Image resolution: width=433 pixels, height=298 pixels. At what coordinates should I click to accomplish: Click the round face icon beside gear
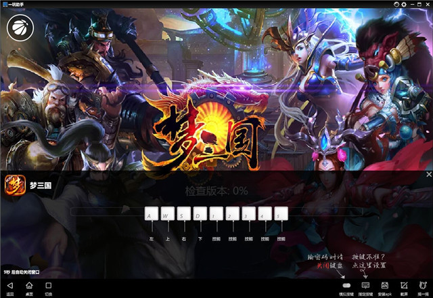[x=396, y=5]
